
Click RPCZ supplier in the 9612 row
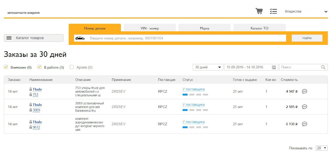coord(162,124)
